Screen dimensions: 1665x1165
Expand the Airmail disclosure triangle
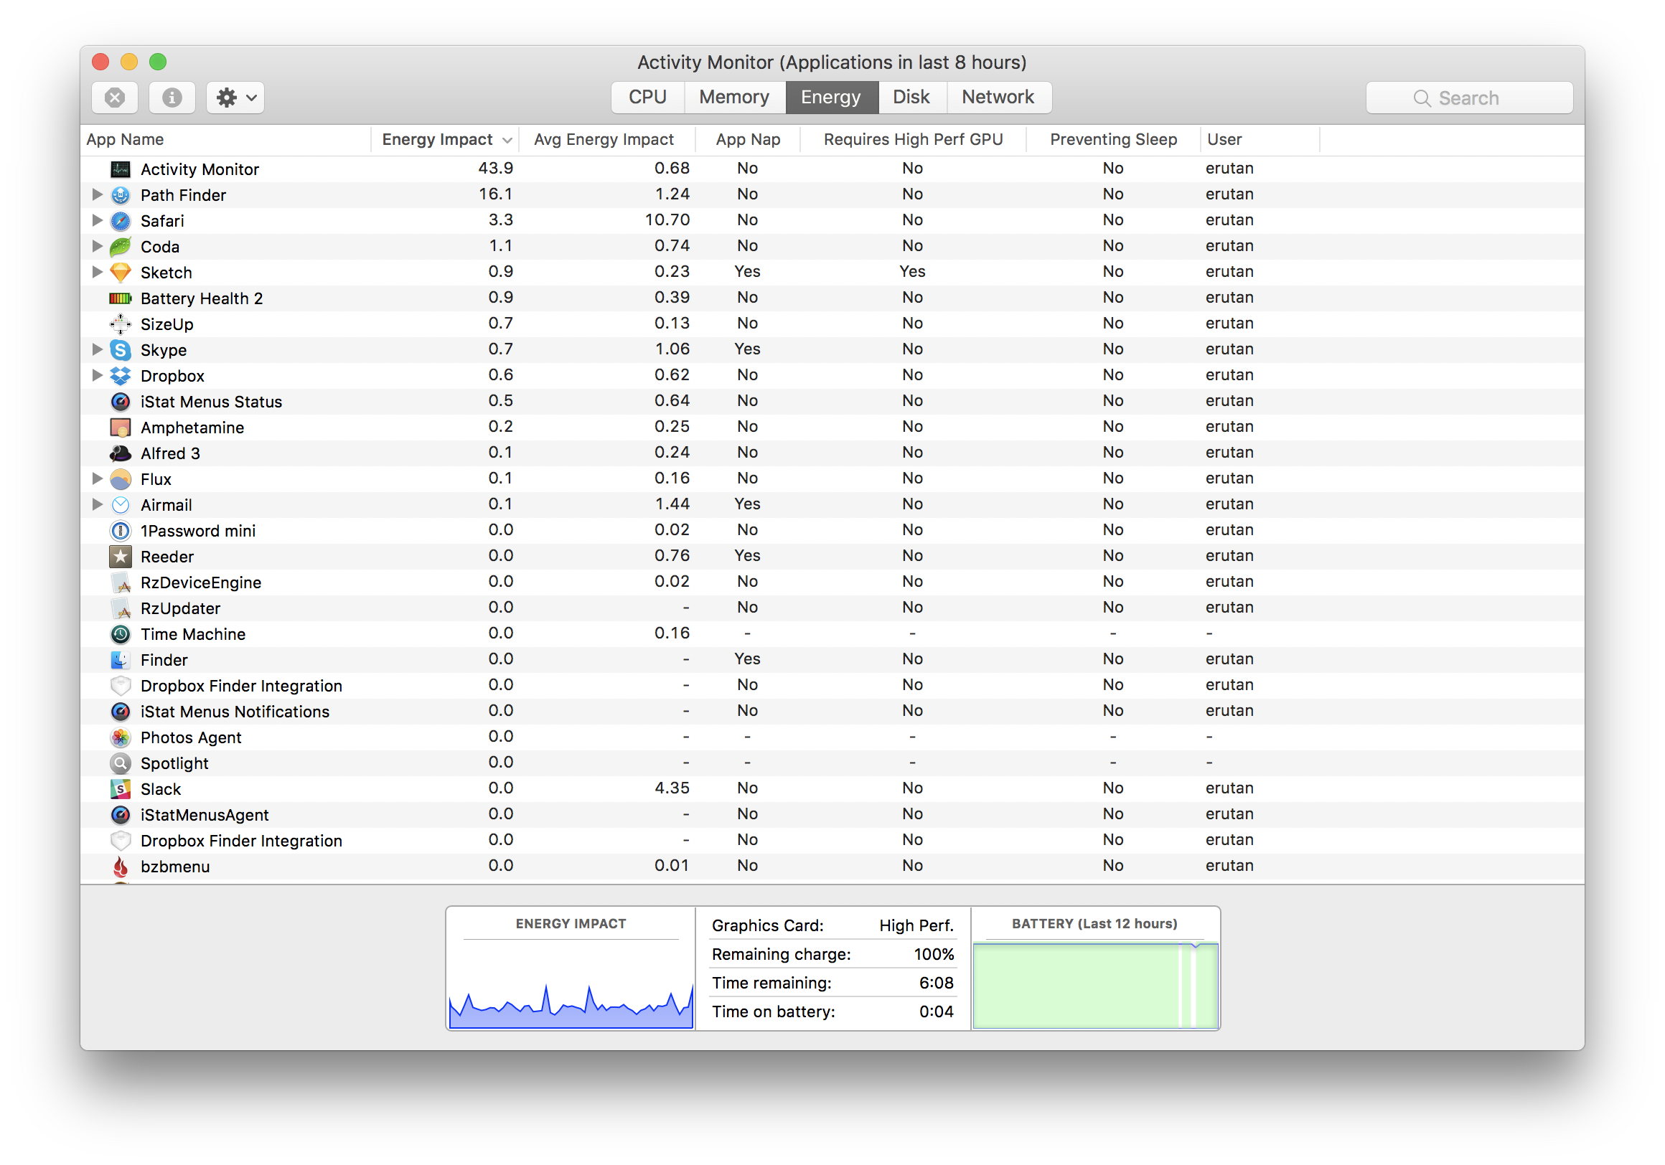click(x=97, y=504)
